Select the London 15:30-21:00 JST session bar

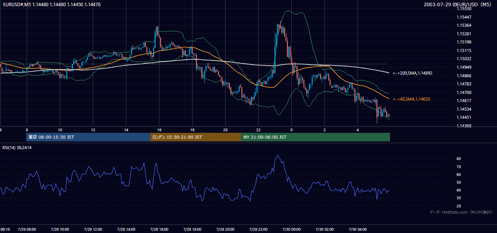point(196,137)
